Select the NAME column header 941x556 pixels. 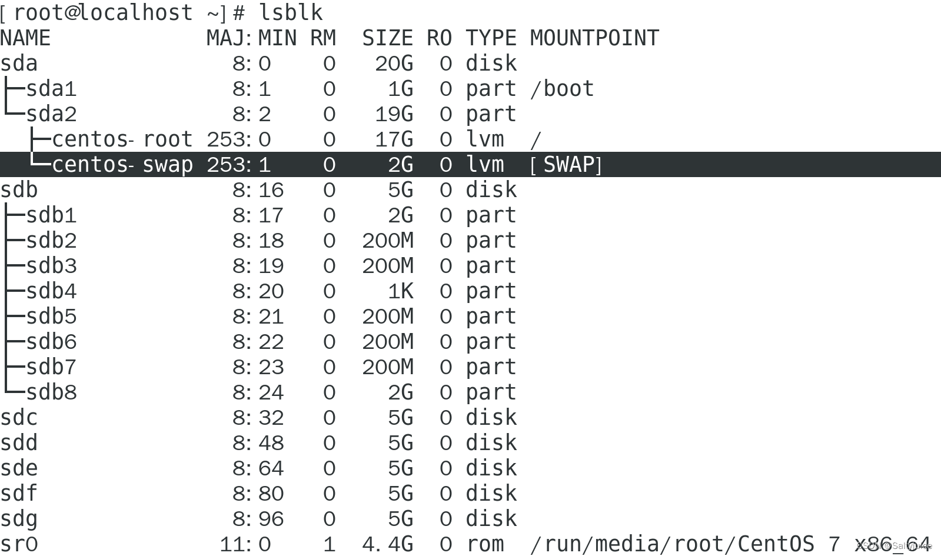coord(25,38)
